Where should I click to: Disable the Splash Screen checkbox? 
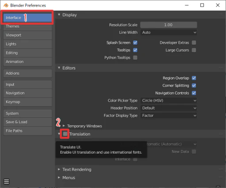click(x=135, y=43)
